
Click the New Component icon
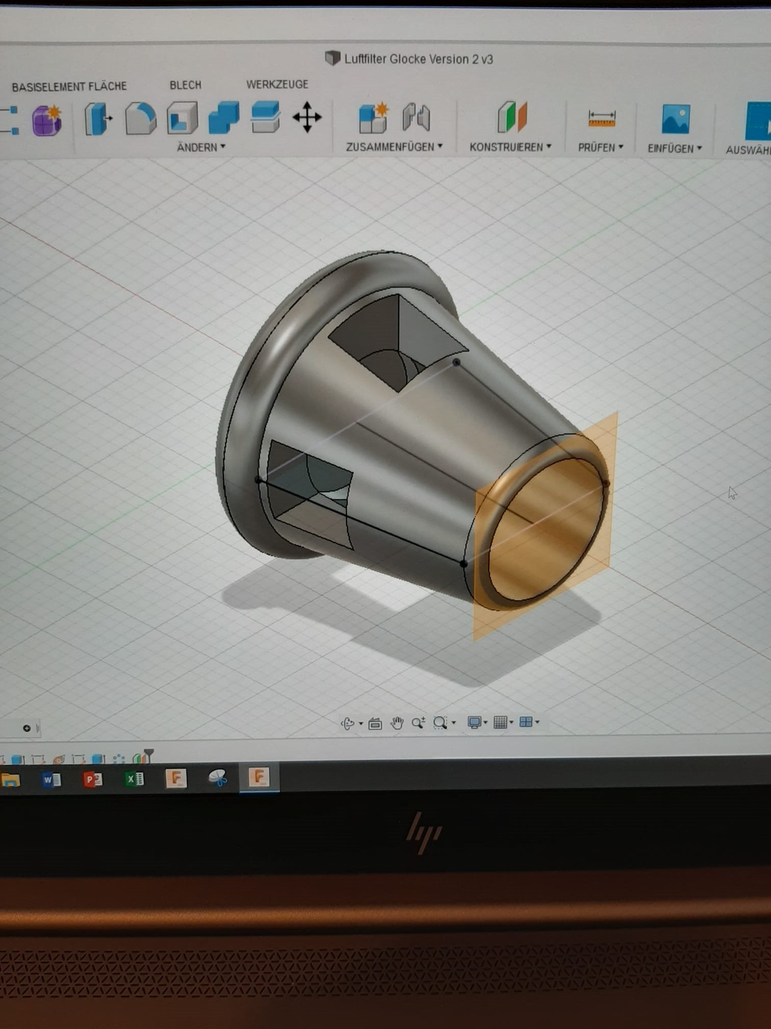tap(373, 118)
